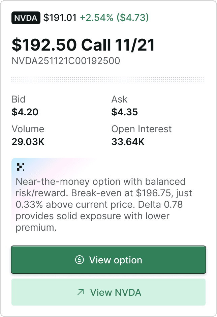Click the Bid label
This screenshot has width=217, height=317.
(19, 99)
